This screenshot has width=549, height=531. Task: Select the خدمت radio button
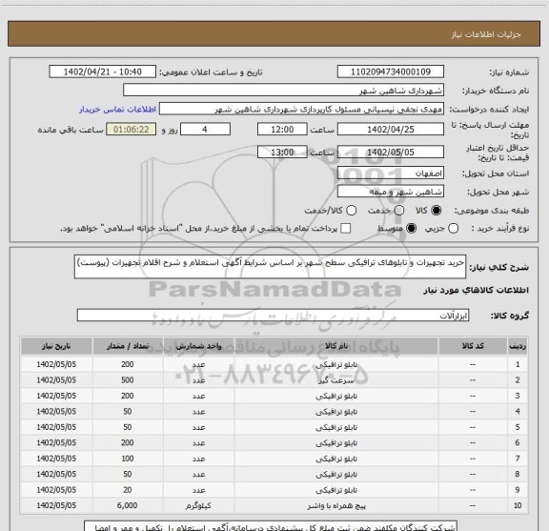coord(399,211)
